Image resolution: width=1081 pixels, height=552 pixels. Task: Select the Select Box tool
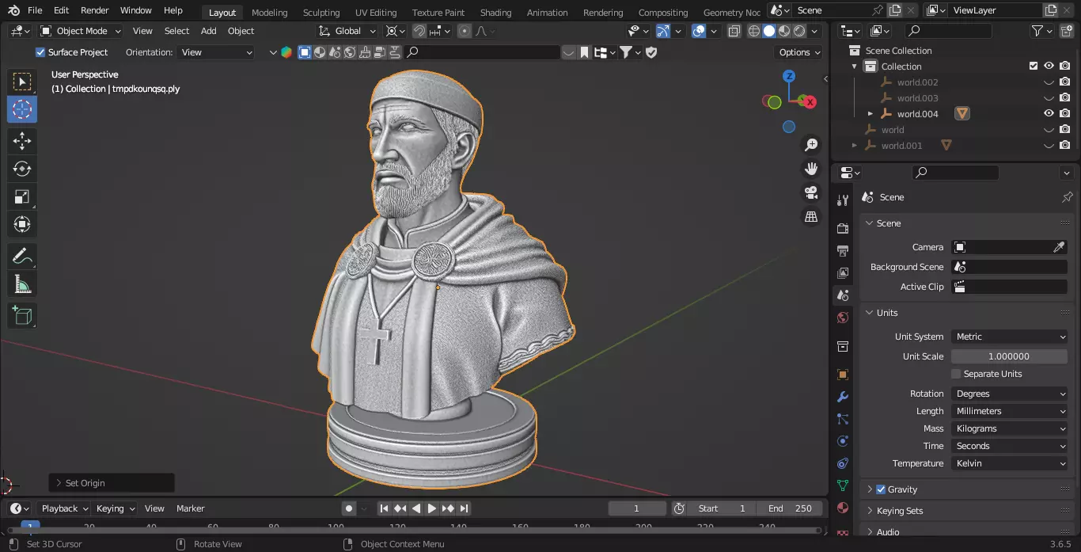tap(22, 82)
